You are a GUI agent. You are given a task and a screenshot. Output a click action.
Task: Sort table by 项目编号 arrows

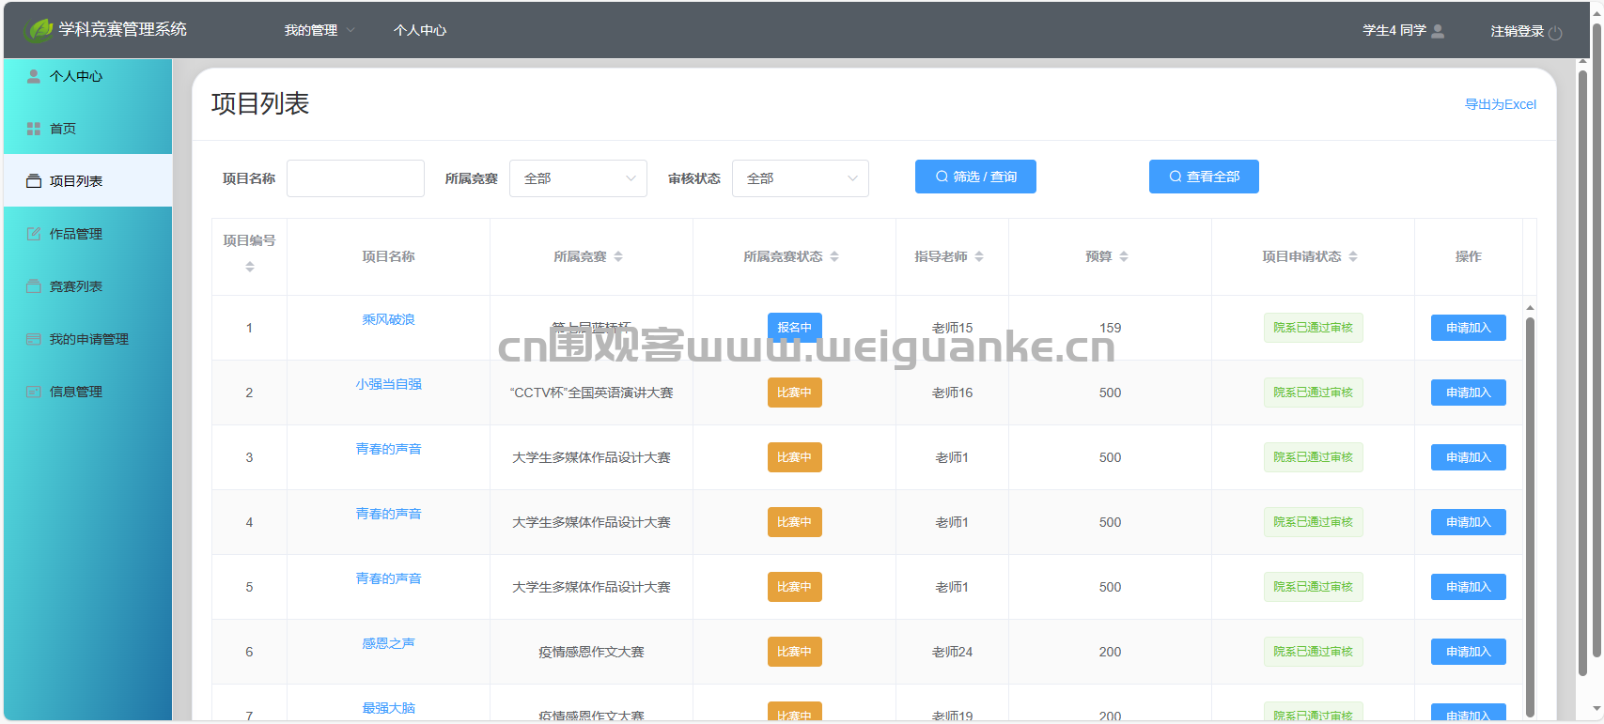[250, 268]
